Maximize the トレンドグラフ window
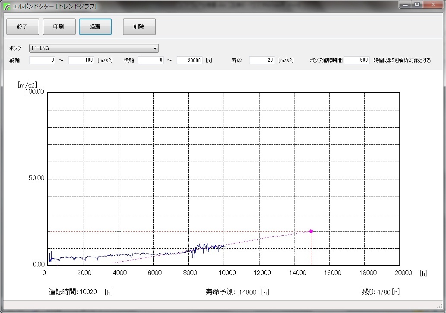The image size is (446, 313). click(417, 4)
